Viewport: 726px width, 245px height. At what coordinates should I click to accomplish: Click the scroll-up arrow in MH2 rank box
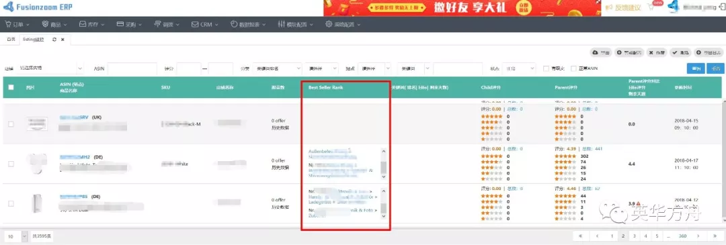pyautogui.click(x=383, y=151)
